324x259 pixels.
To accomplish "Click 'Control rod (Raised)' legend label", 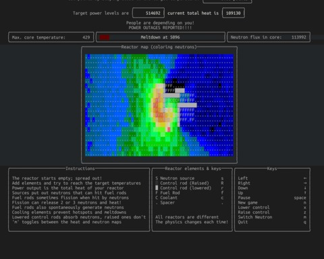I will pos(185,183).
